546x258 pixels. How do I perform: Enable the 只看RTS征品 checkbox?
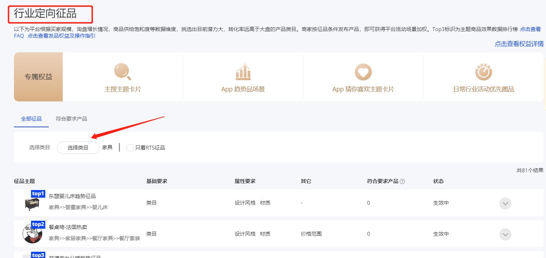click(130, 148)
